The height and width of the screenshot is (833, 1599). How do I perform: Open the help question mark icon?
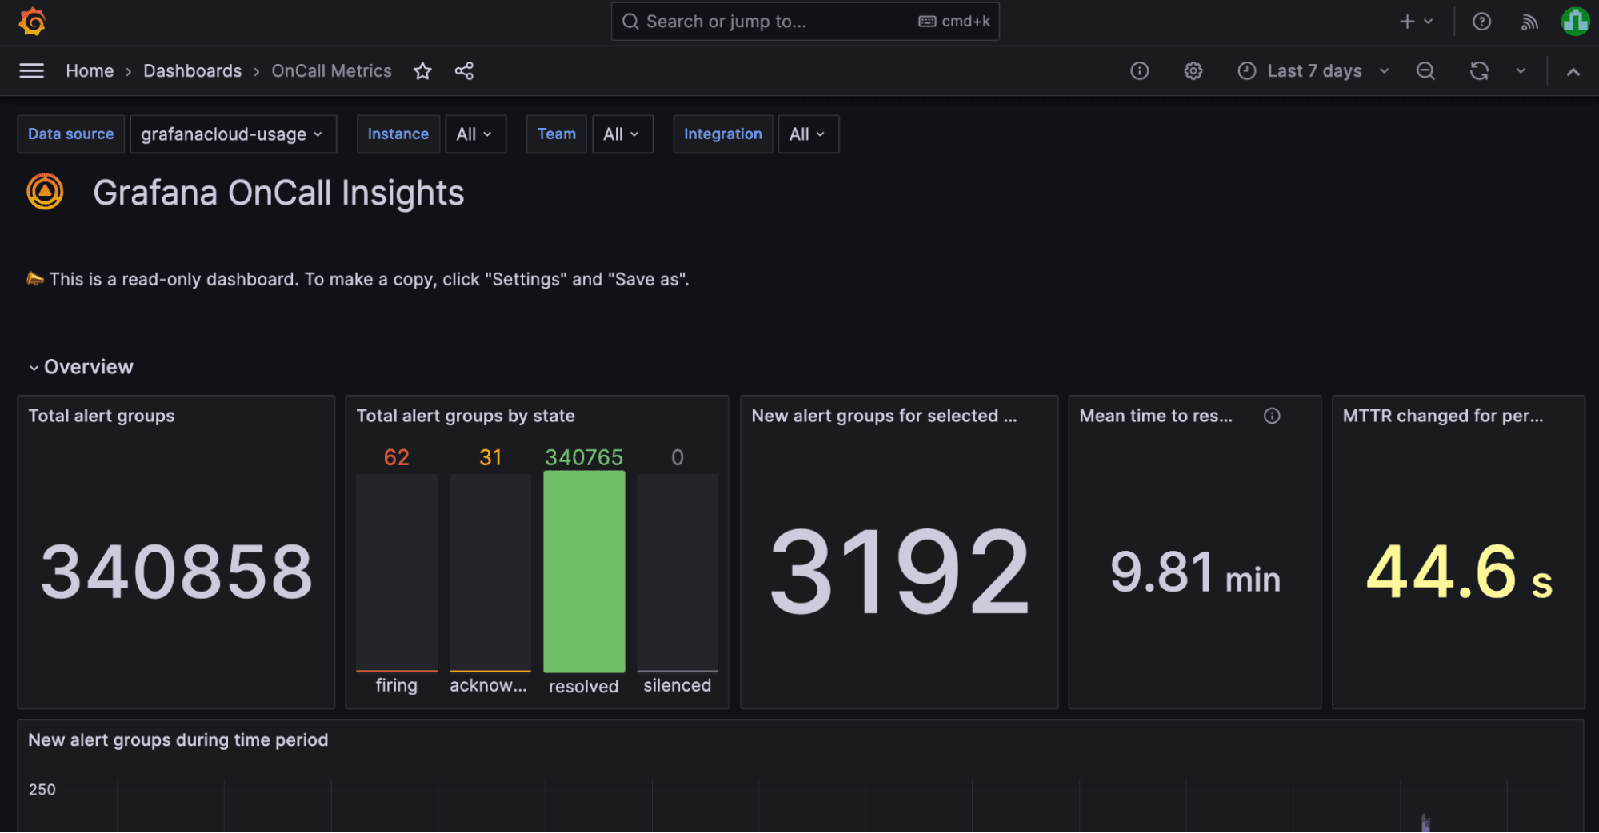pyautogui.click(x=1481, y=22)
